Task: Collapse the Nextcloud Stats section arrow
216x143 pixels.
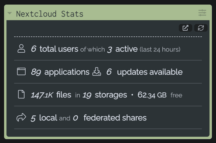Action: pyautogui.click(x=10, y=13)
